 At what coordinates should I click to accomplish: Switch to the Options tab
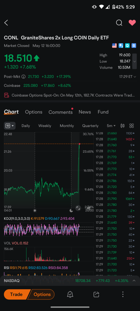34,112
